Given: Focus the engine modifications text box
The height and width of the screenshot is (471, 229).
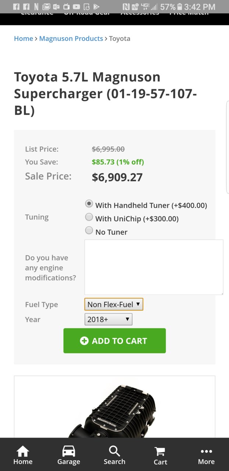Looking at the screenshot, I should 154,267.
